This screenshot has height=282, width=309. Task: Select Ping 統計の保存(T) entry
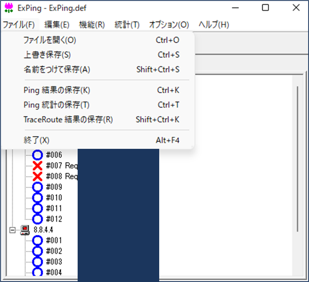tap(98, 105)
